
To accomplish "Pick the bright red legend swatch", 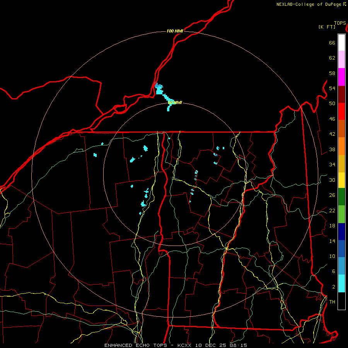I will tap(341, 111).
